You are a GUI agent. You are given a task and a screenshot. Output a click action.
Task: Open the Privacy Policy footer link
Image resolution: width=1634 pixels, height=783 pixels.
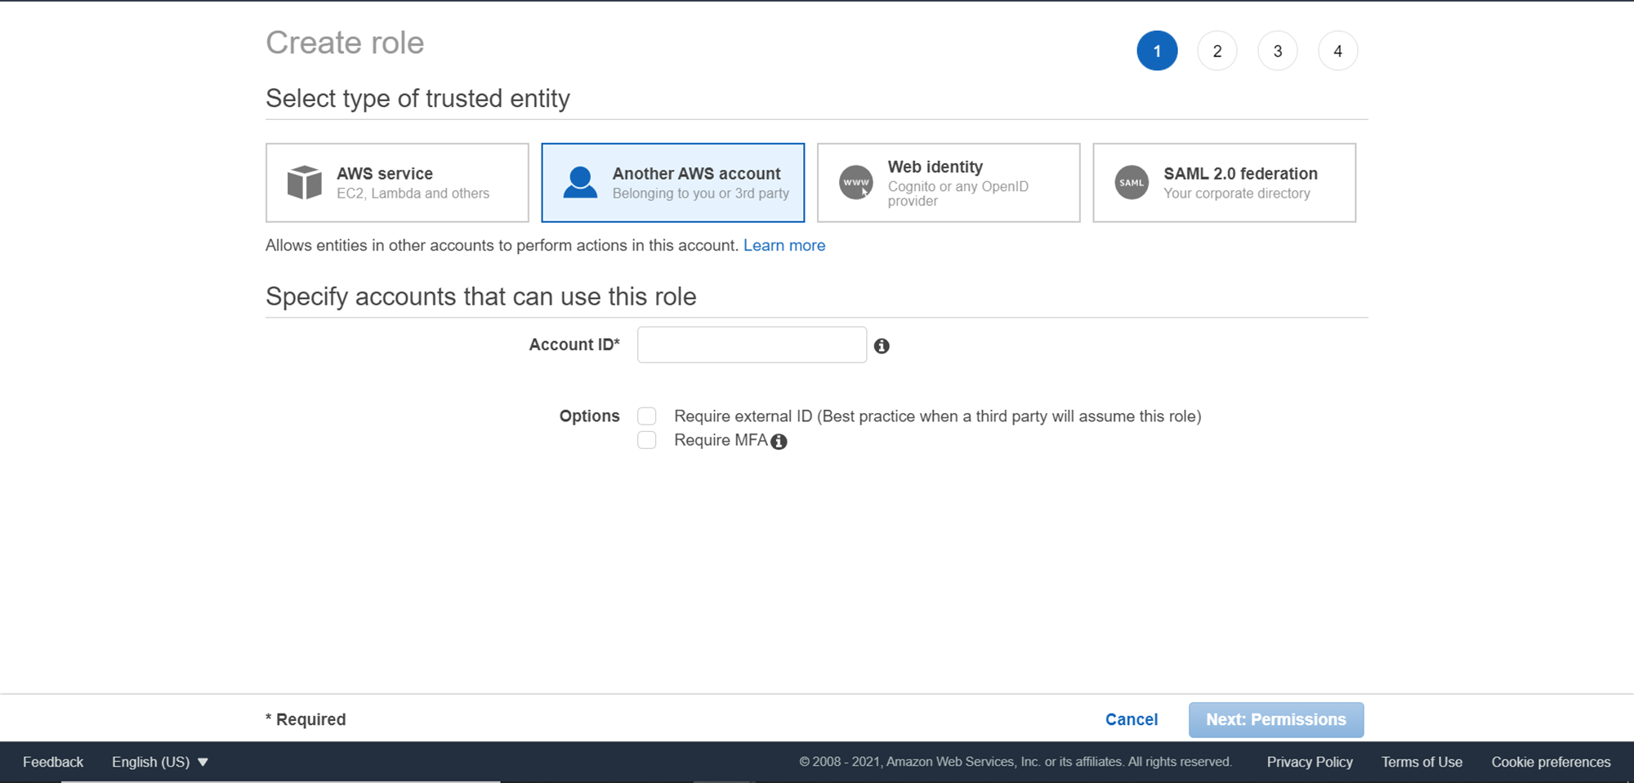point(1310,762)
